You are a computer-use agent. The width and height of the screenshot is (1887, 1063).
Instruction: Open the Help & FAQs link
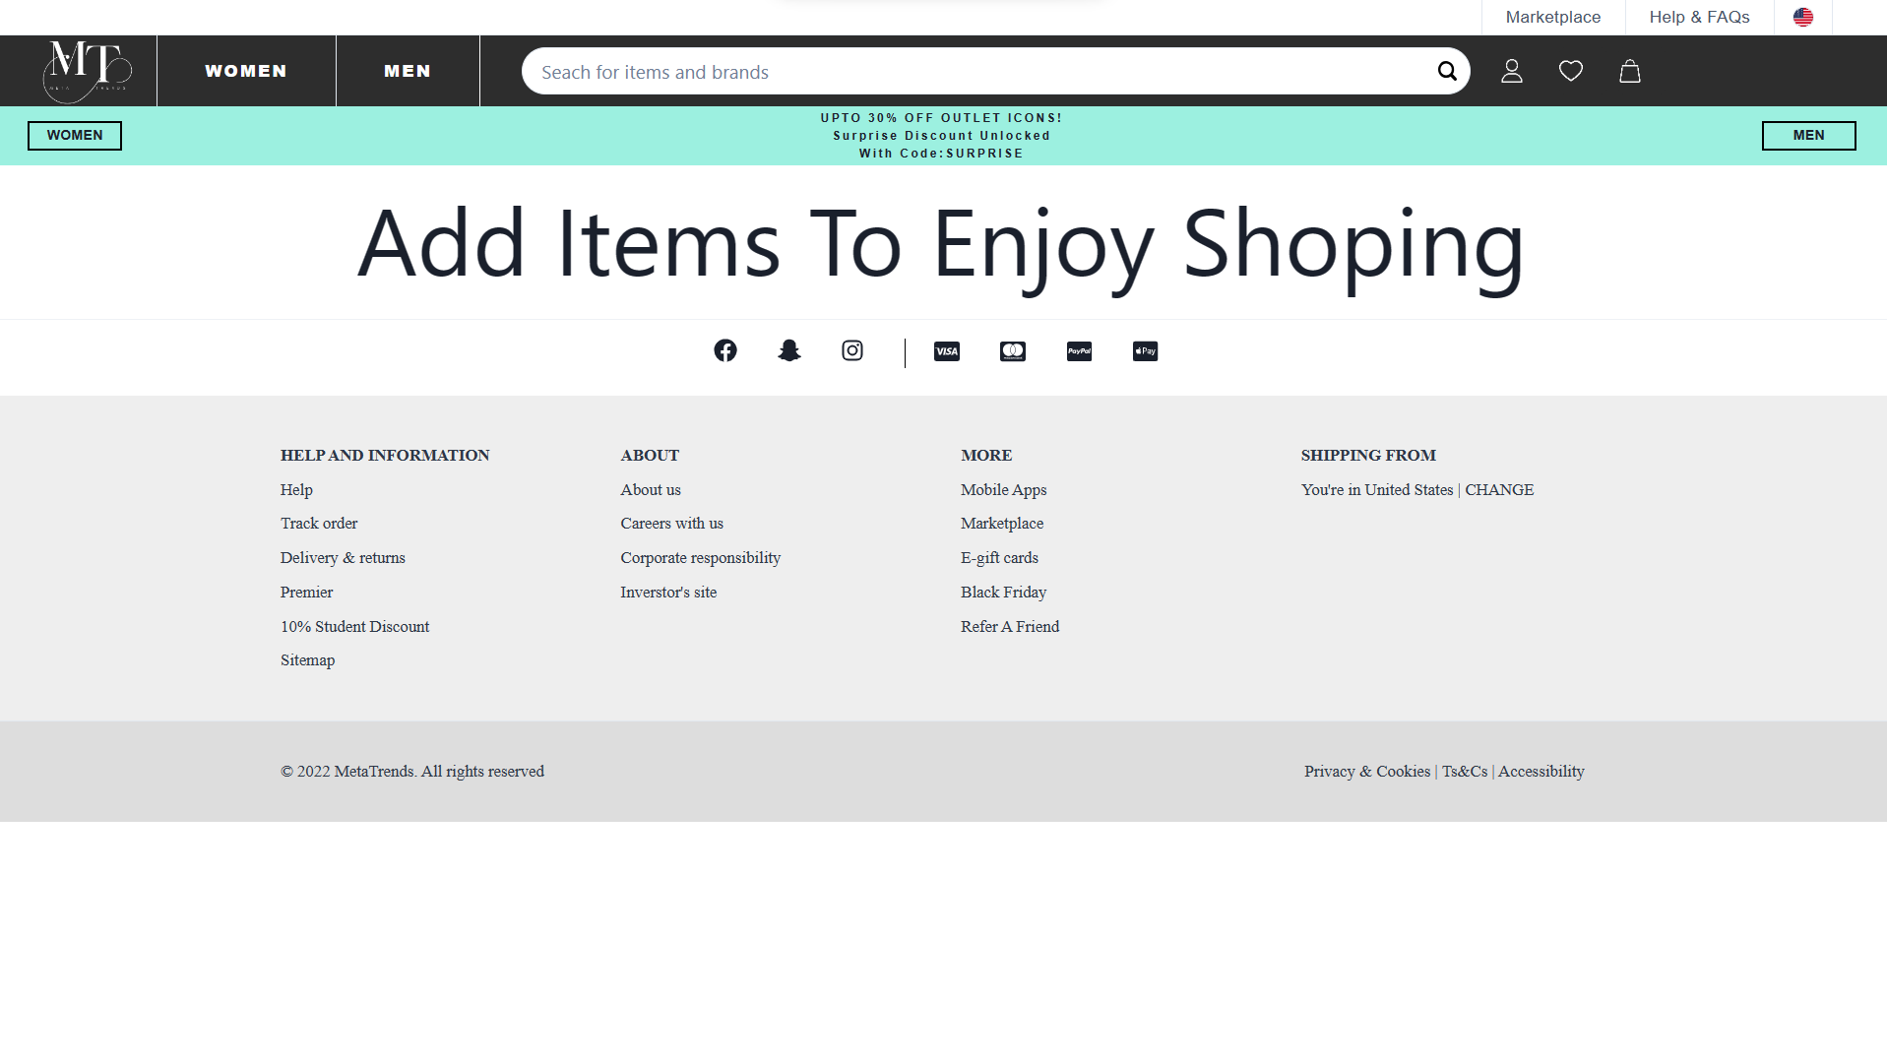pos(1699,17)
